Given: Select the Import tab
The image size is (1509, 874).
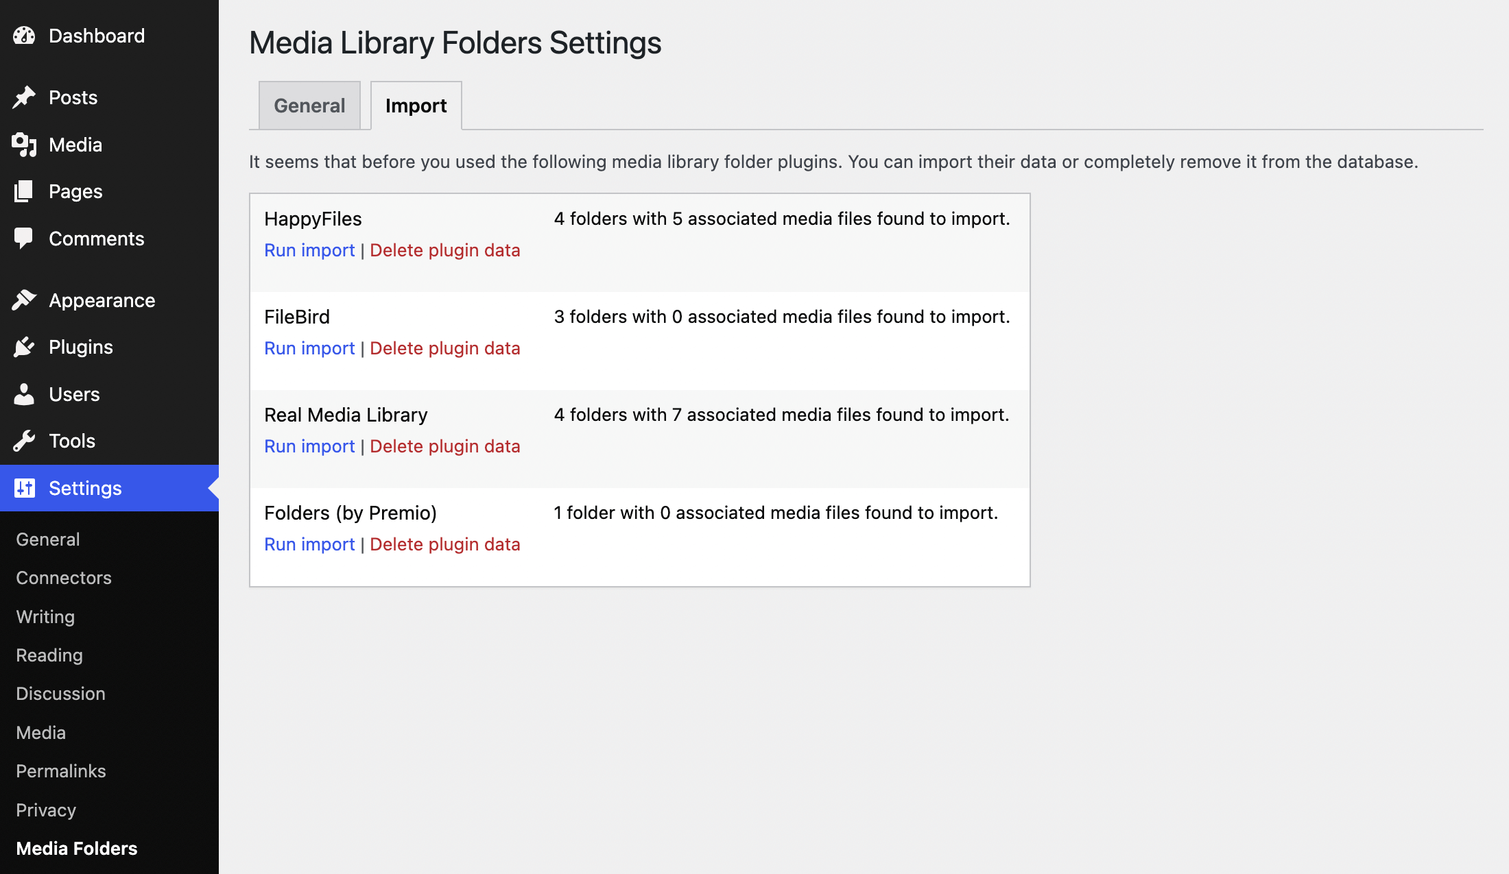Looking at the screenshot, I should [416, 106].
